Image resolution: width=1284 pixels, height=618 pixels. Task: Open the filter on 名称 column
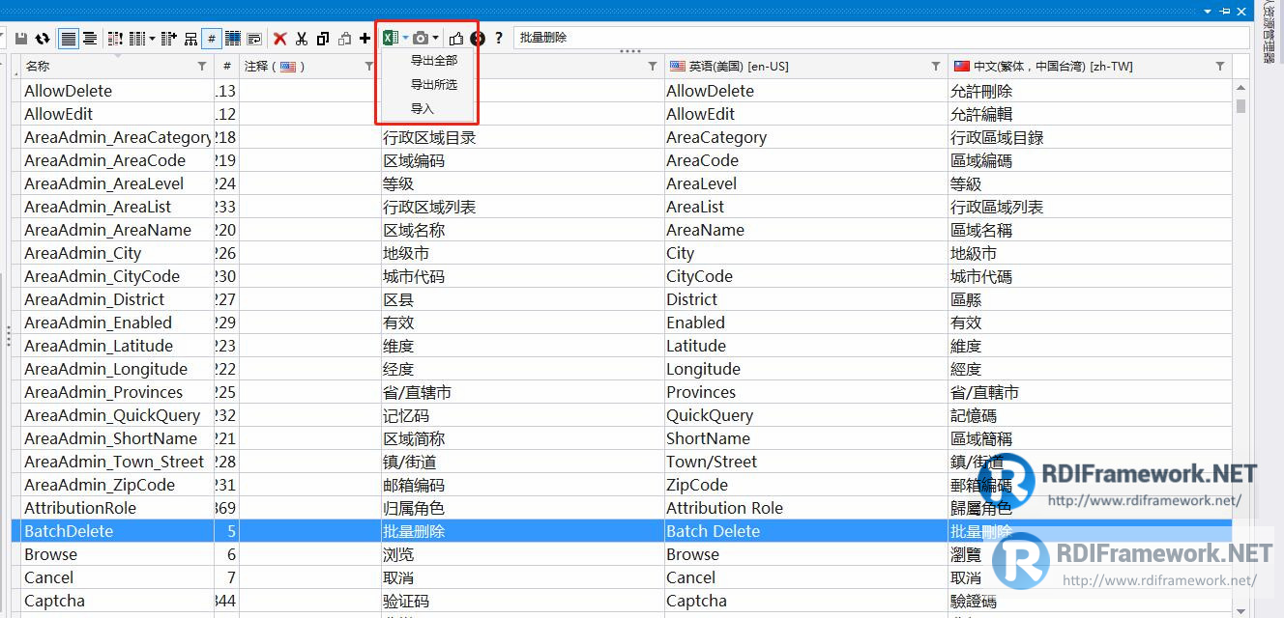[202, 66]
